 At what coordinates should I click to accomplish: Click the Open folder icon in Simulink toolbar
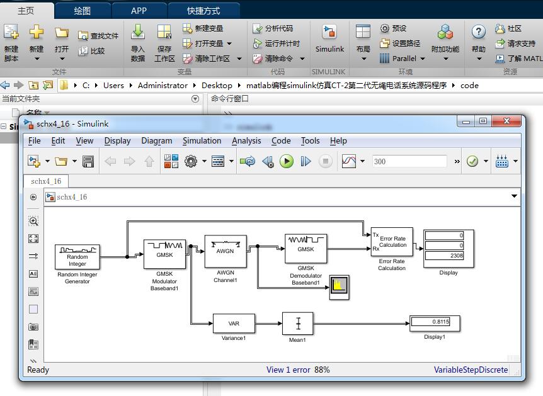[61, 161]
